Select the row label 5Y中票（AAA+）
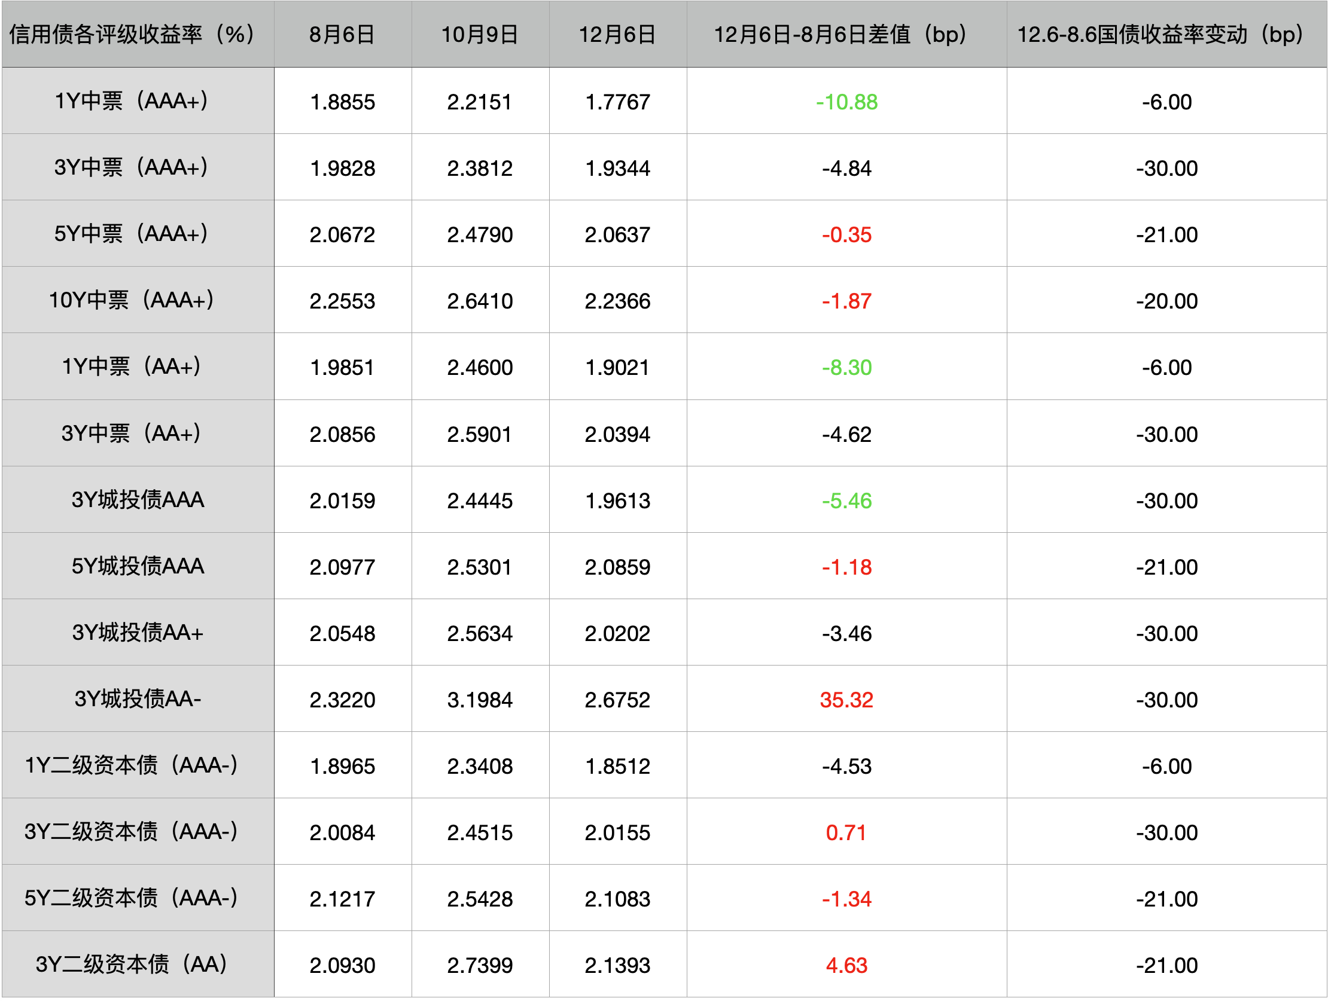 138,234
